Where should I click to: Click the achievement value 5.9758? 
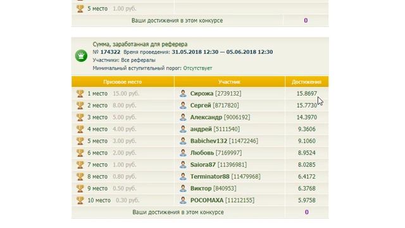tap(306, 200)
